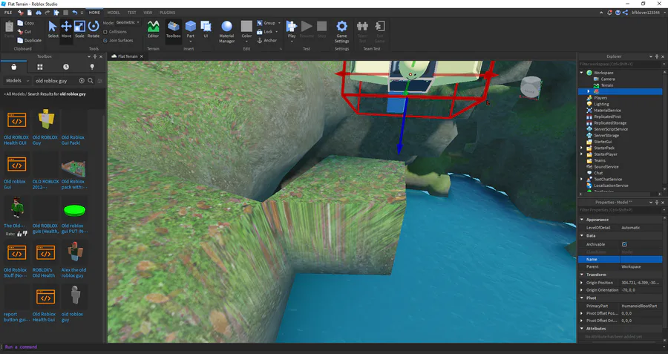Click Cut in the Clipboard group
668x354 pixels.
[x=24, y=31]
